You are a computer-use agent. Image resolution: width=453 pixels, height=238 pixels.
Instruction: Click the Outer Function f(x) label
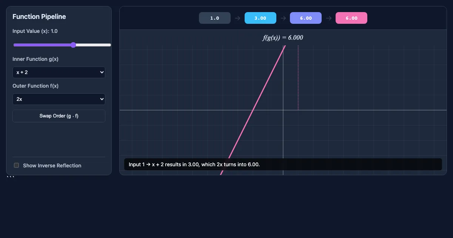35,86
